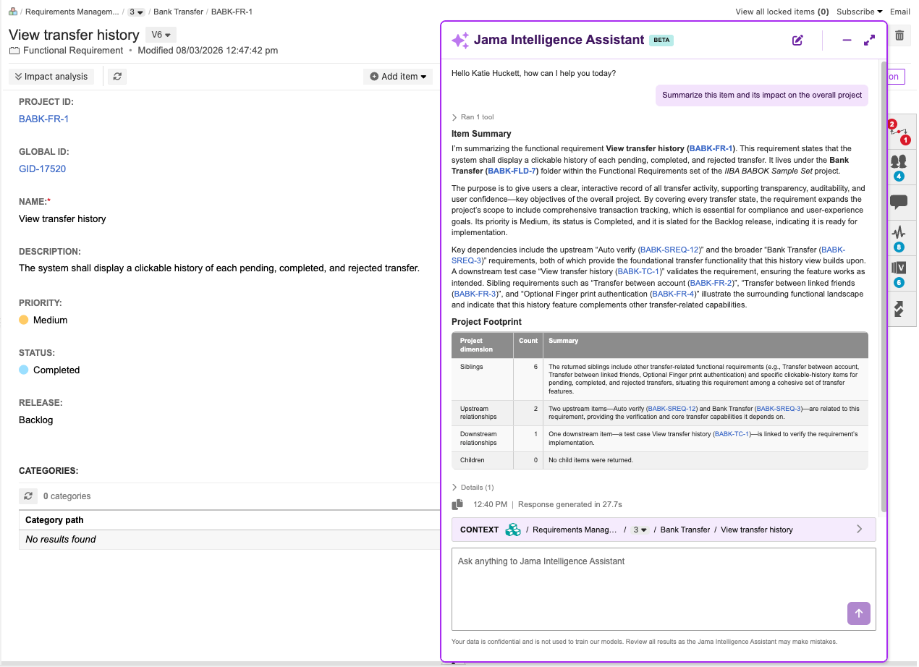Click the context cube icon
Screen dimensions: 919x667
[x=512, y=530]
